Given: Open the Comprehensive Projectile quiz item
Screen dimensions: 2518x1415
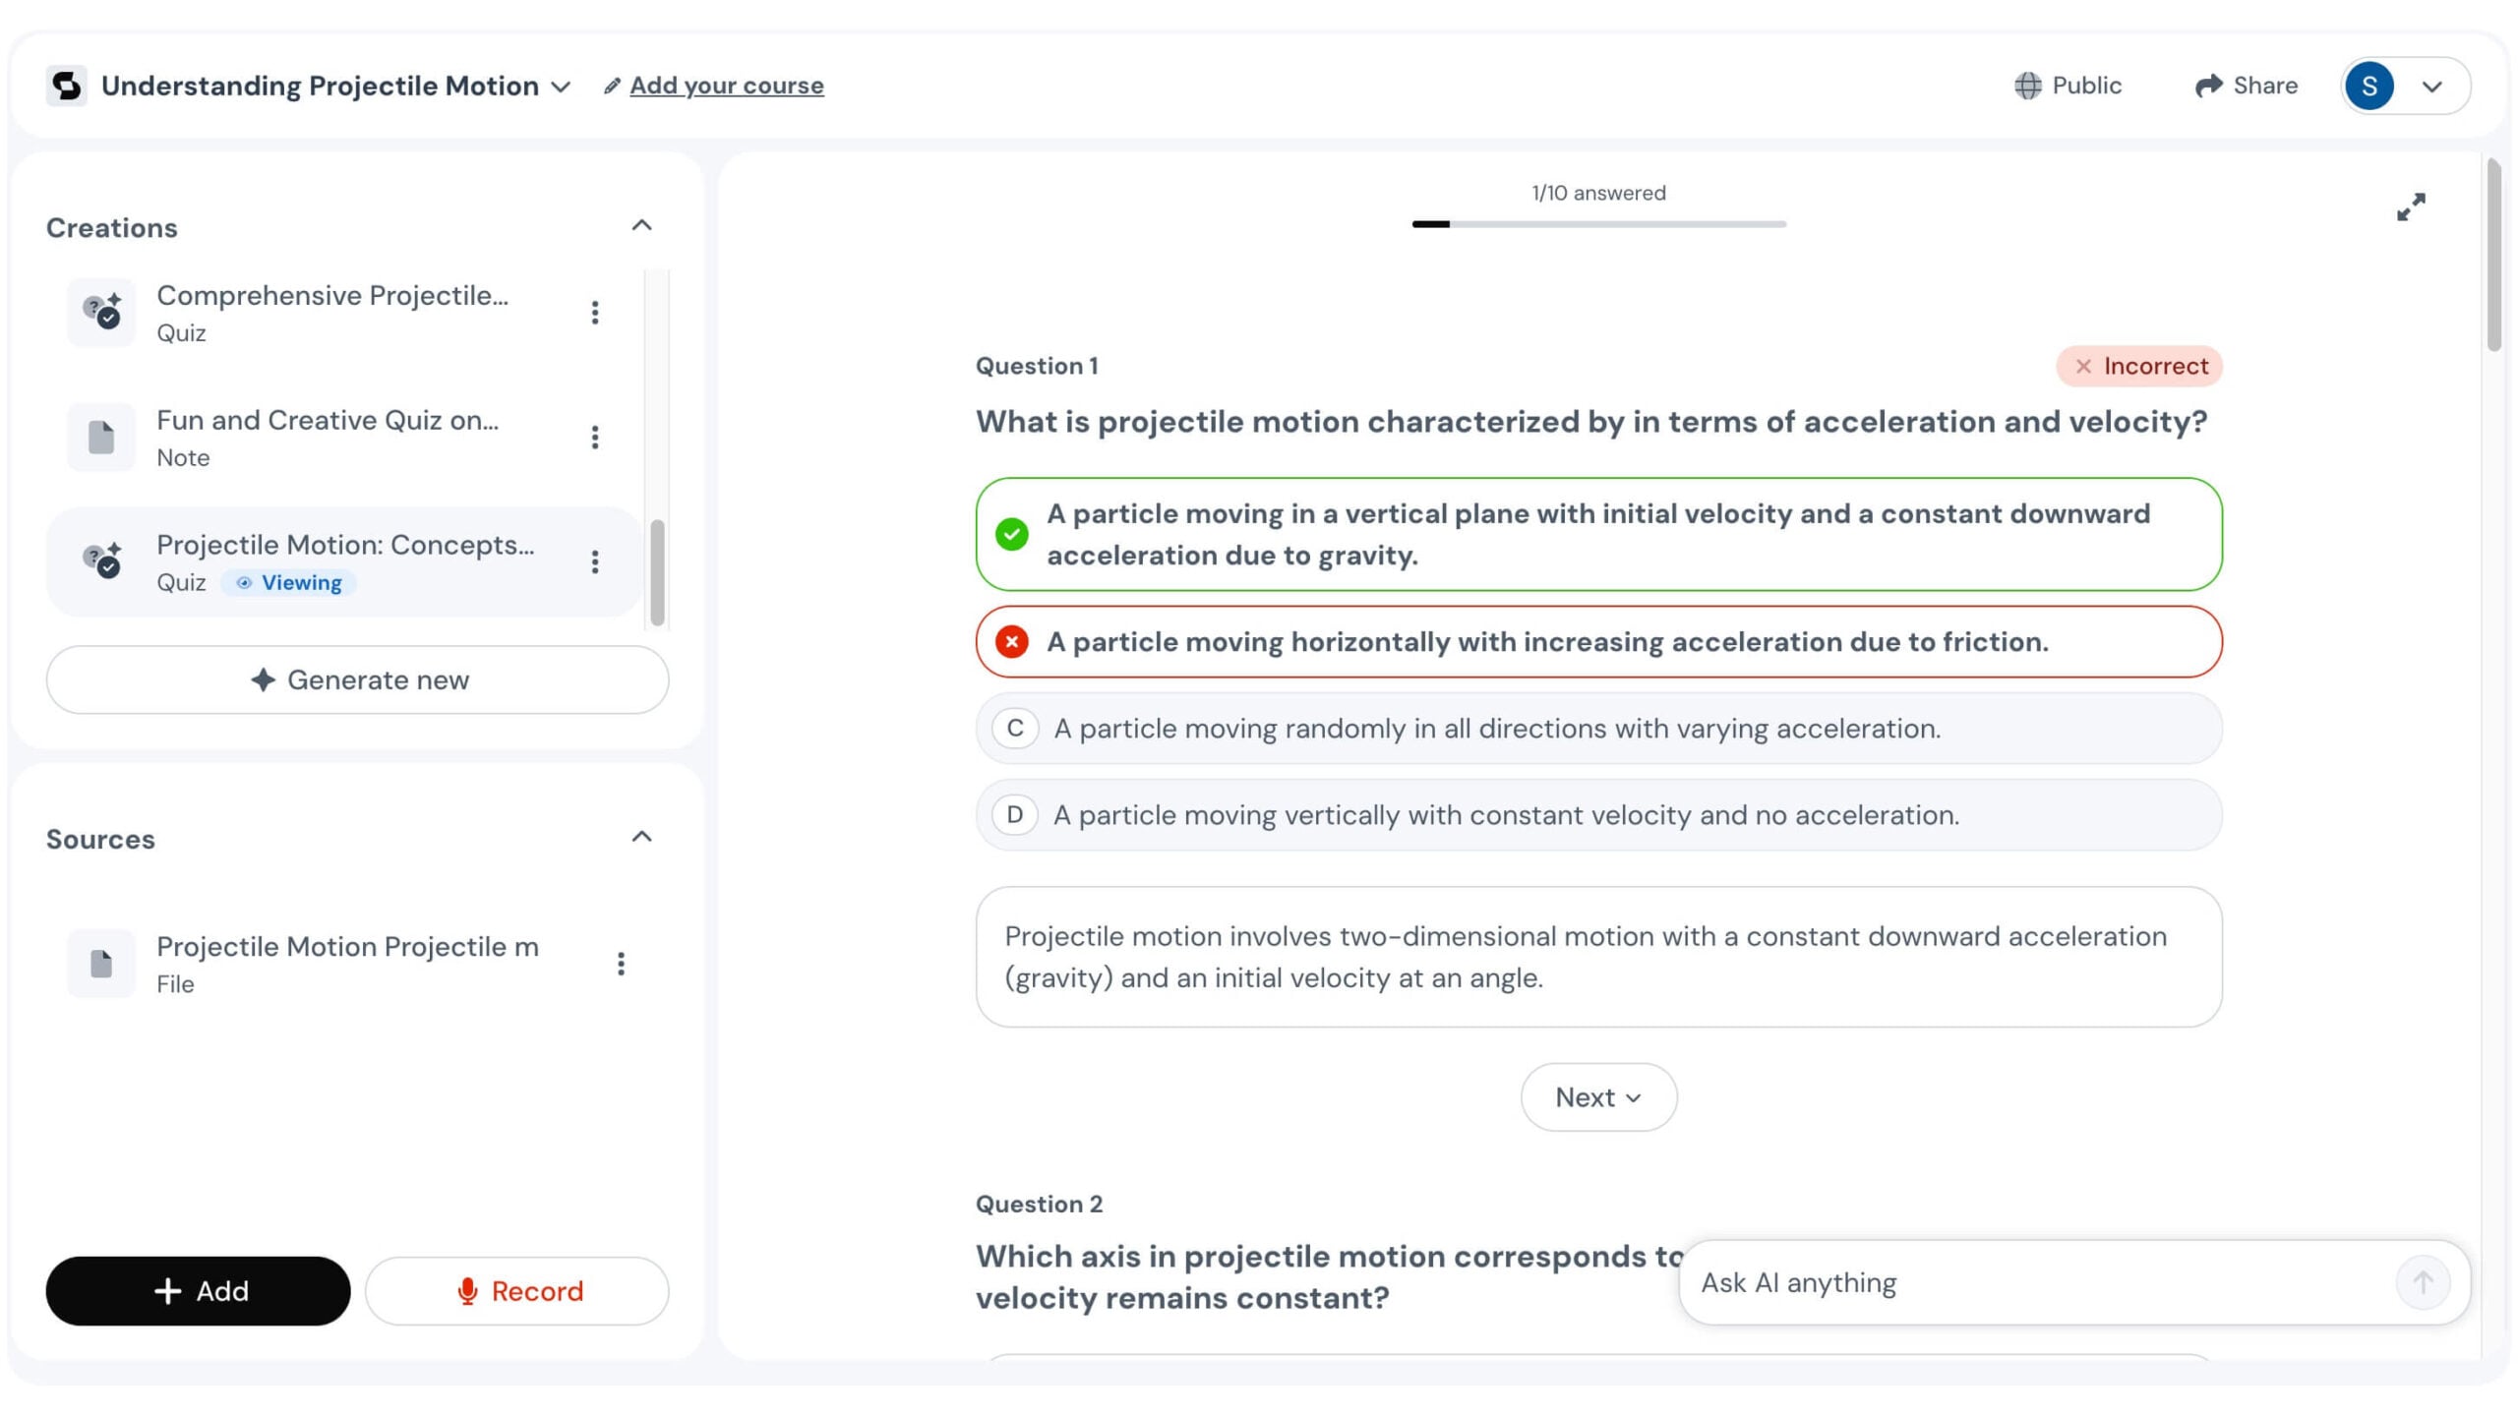Looking at the screenshot, I should click(331, 313).
